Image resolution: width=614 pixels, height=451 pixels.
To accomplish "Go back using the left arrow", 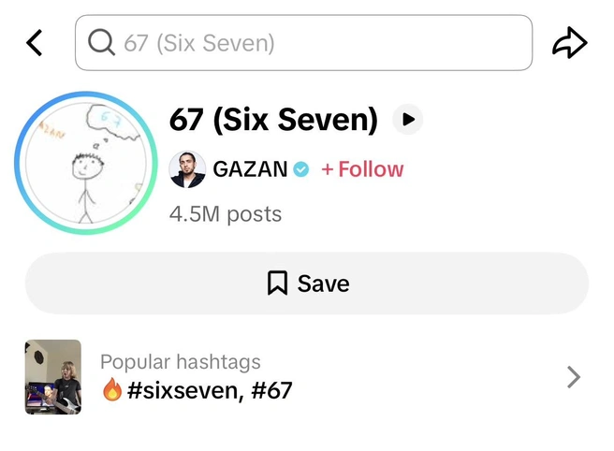I will (34, 43).
